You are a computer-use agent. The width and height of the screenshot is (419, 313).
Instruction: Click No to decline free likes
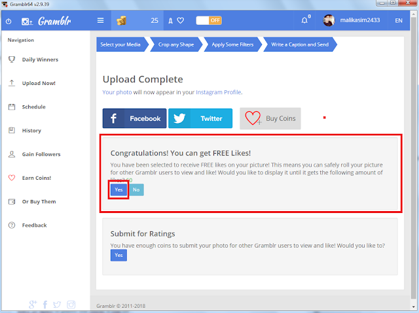[136, 190]
